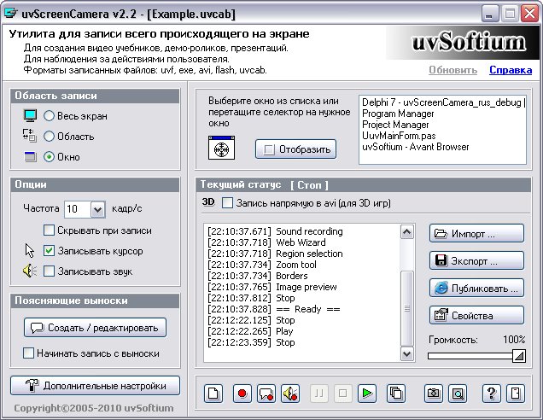
Task: Click the 'Экспорт ...' button
Action: point(476,260)
